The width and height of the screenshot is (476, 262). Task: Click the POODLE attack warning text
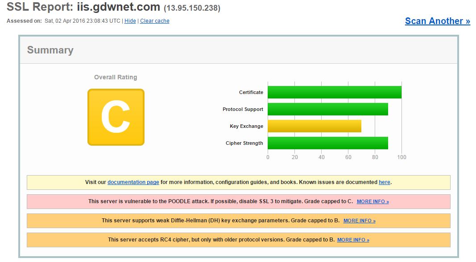221,201
